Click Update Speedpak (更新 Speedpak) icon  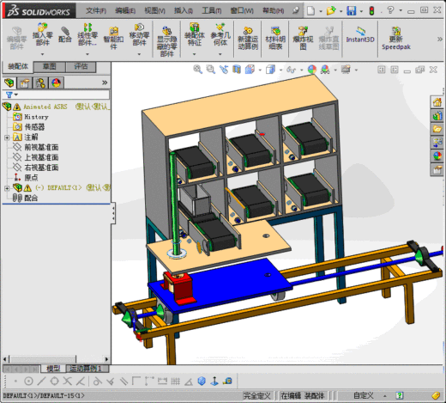pyautogui.click(x=396, y=38)
